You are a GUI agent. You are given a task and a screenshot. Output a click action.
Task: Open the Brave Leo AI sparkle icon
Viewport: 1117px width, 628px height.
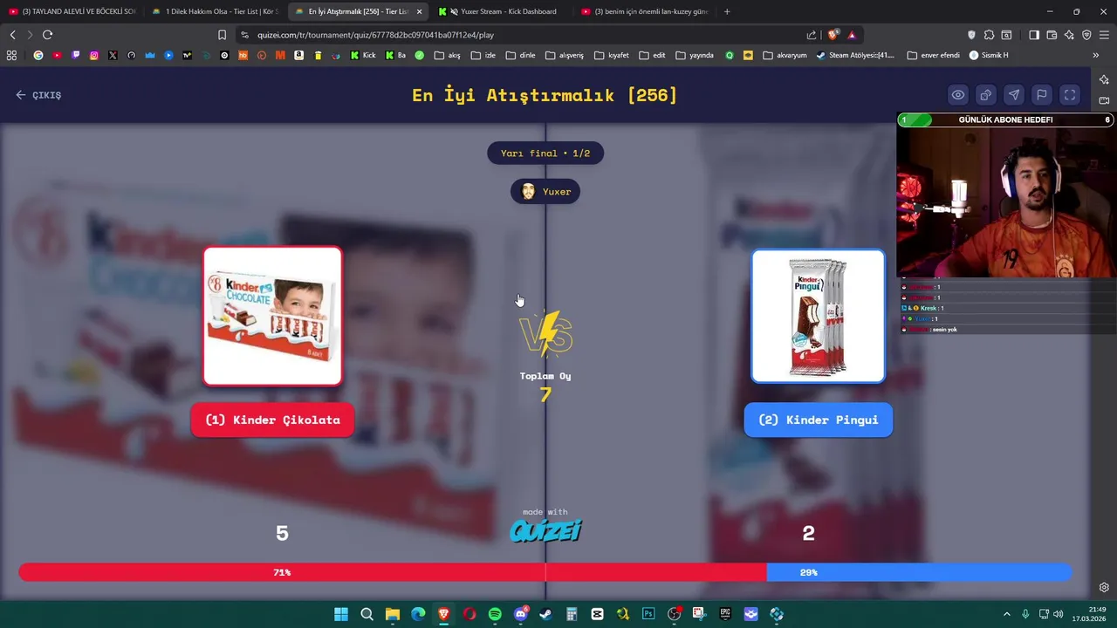1069,35
